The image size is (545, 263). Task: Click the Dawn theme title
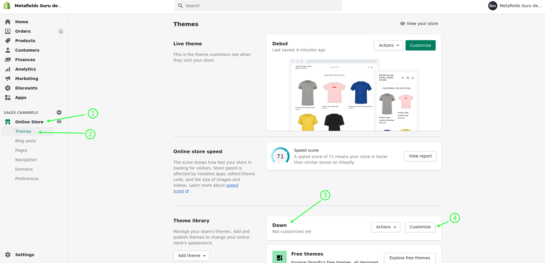[280, 225]
